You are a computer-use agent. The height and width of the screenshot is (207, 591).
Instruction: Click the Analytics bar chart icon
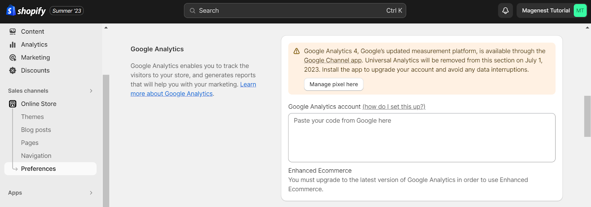[13, 44]
